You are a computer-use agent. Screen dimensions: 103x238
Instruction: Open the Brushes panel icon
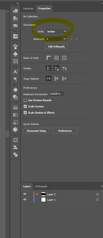15,47
